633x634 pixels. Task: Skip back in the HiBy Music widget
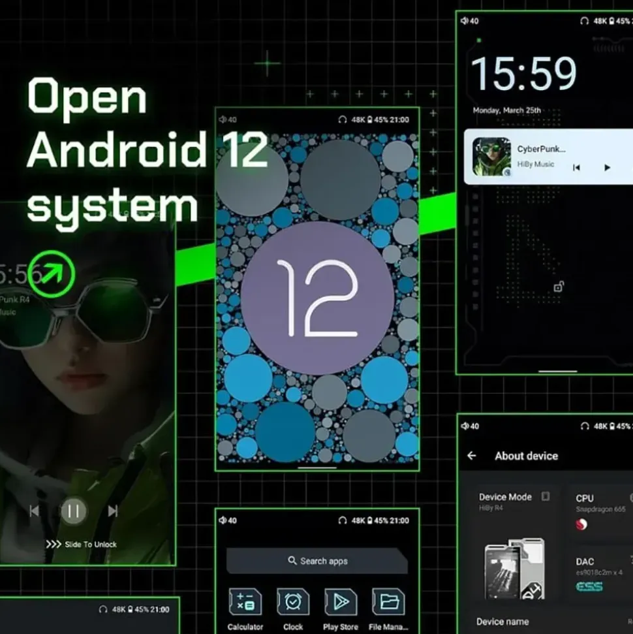click(576, 167)
